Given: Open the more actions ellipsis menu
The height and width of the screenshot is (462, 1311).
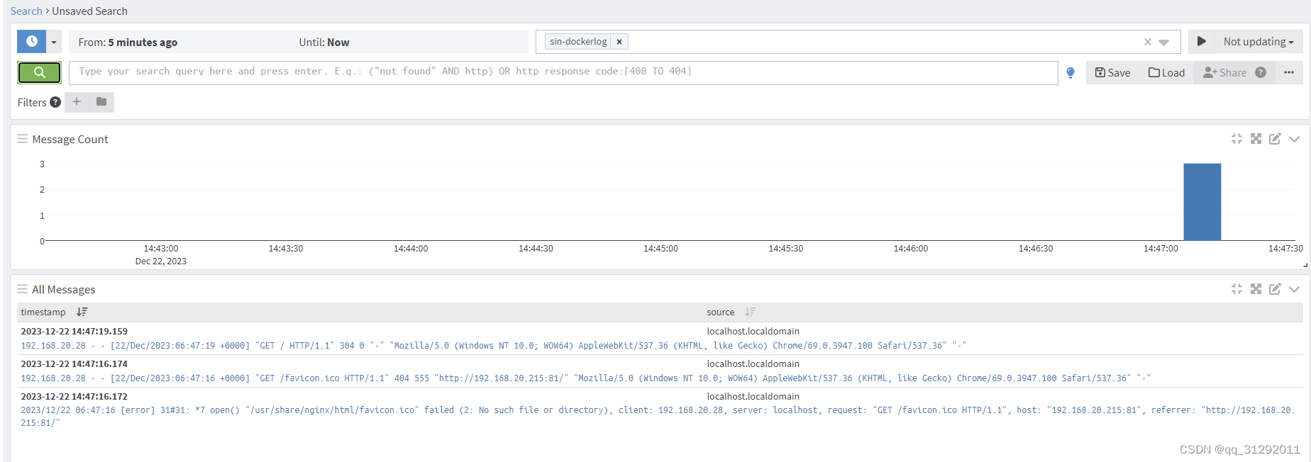Looking at the screenshot, I should (1289, 72).
